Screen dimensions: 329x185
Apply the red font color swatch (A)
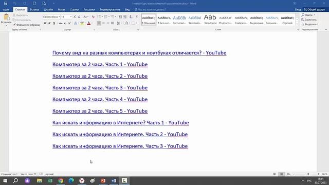pyautogui.click(x=89, y=23)
